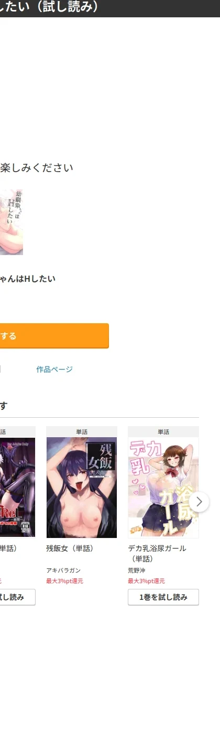Screen dimensions: 220x750
Task: Click the 単話 label above the 残飯女 cover
Action: point(82,432)
